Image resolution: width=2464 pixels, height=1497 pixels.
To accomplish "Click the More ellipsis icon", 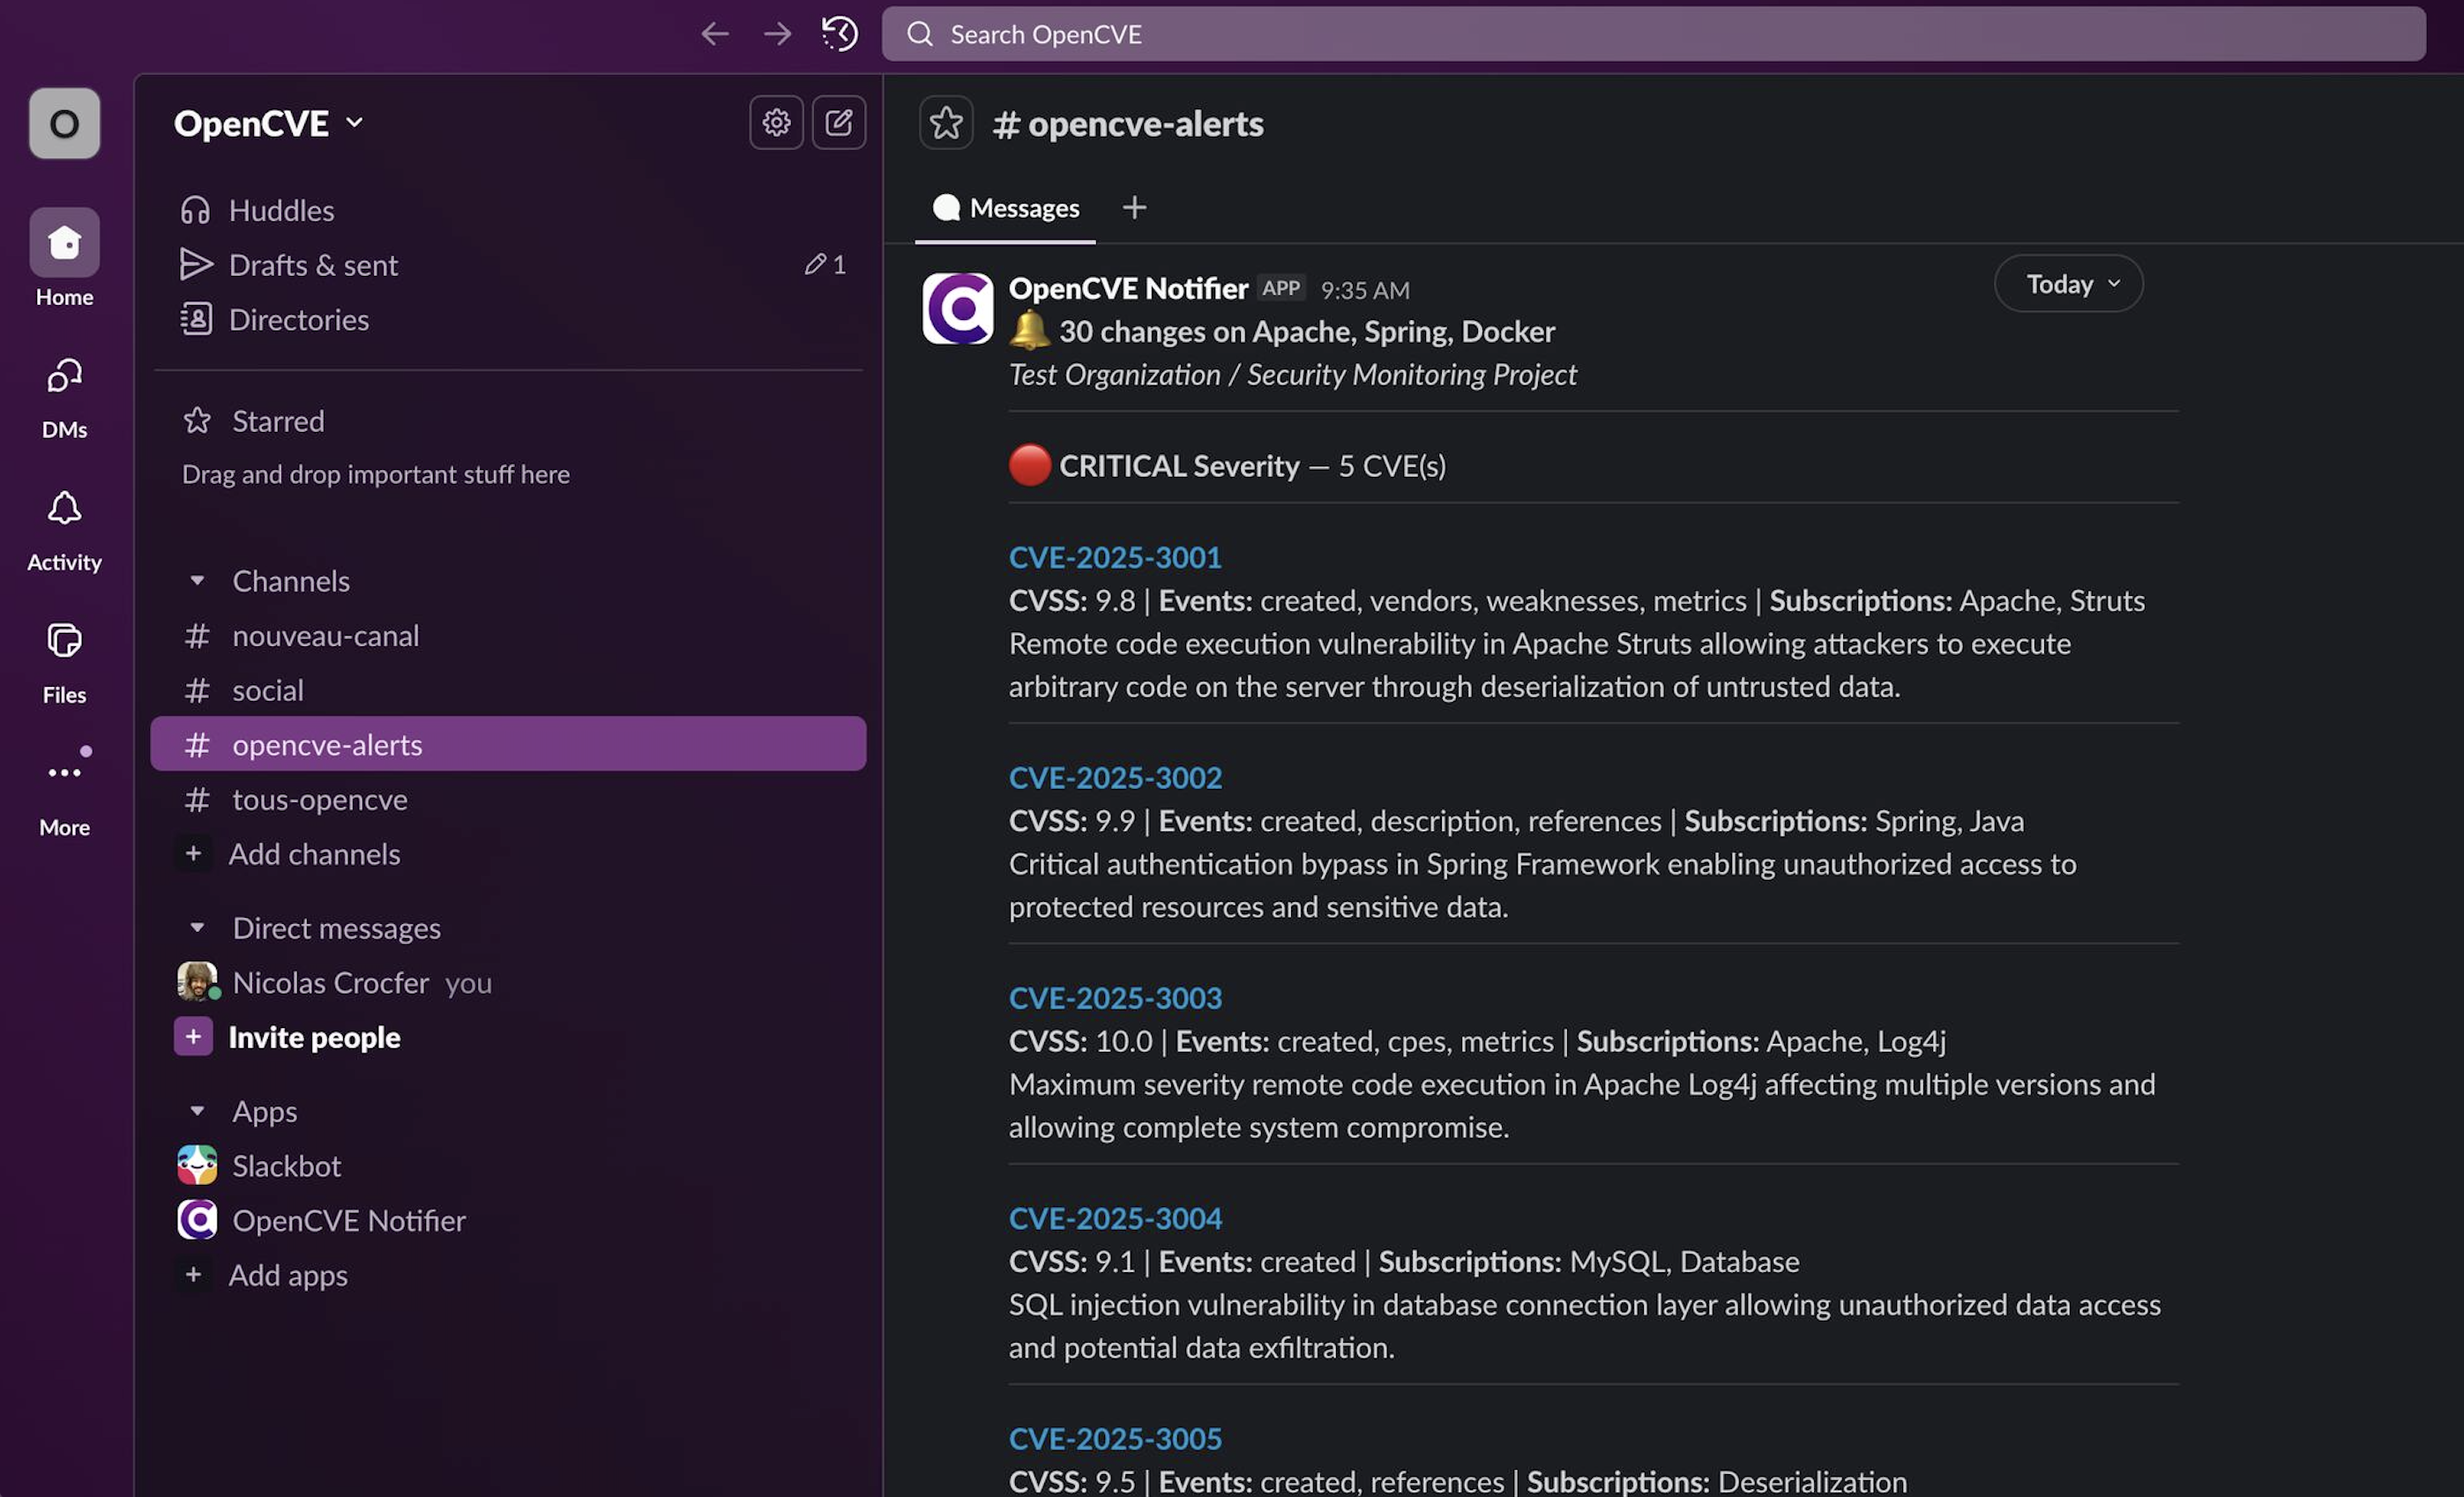I will (x=64, y=773).
